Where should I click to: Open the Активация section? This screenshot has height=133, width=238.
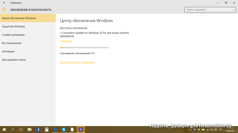[28, 51]
